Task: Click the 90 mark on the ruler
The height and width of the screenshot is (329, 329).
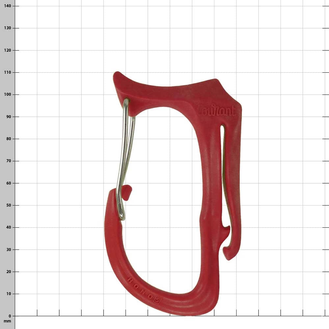Action: (9, 117)
